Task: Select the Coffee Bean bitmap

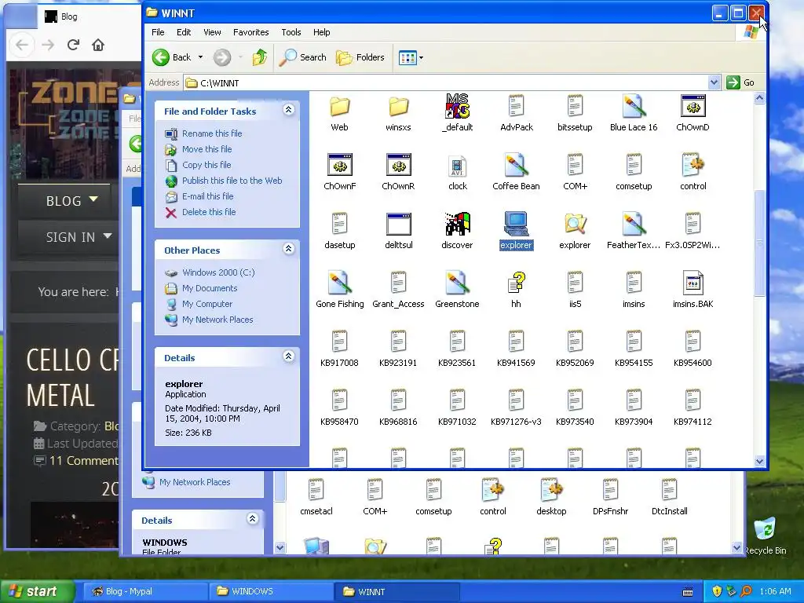Action: 517,172
